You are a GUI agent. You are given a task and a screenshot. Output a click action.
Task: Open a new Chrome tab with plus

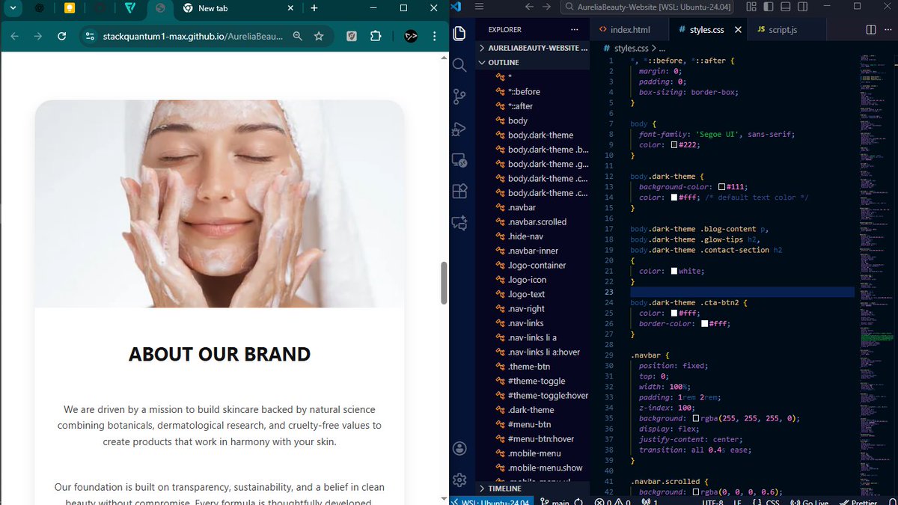314,8
